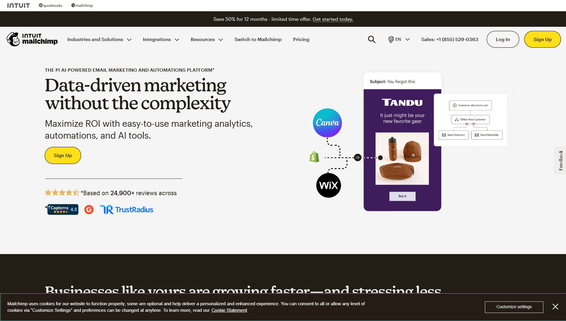
Task: Click the hero Sign Up button
Action: [x=63, y=155]
